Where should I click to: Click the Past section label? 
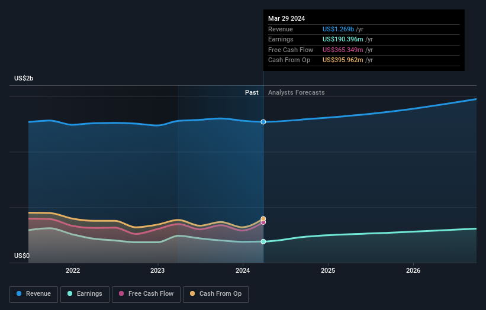(252, 93)
